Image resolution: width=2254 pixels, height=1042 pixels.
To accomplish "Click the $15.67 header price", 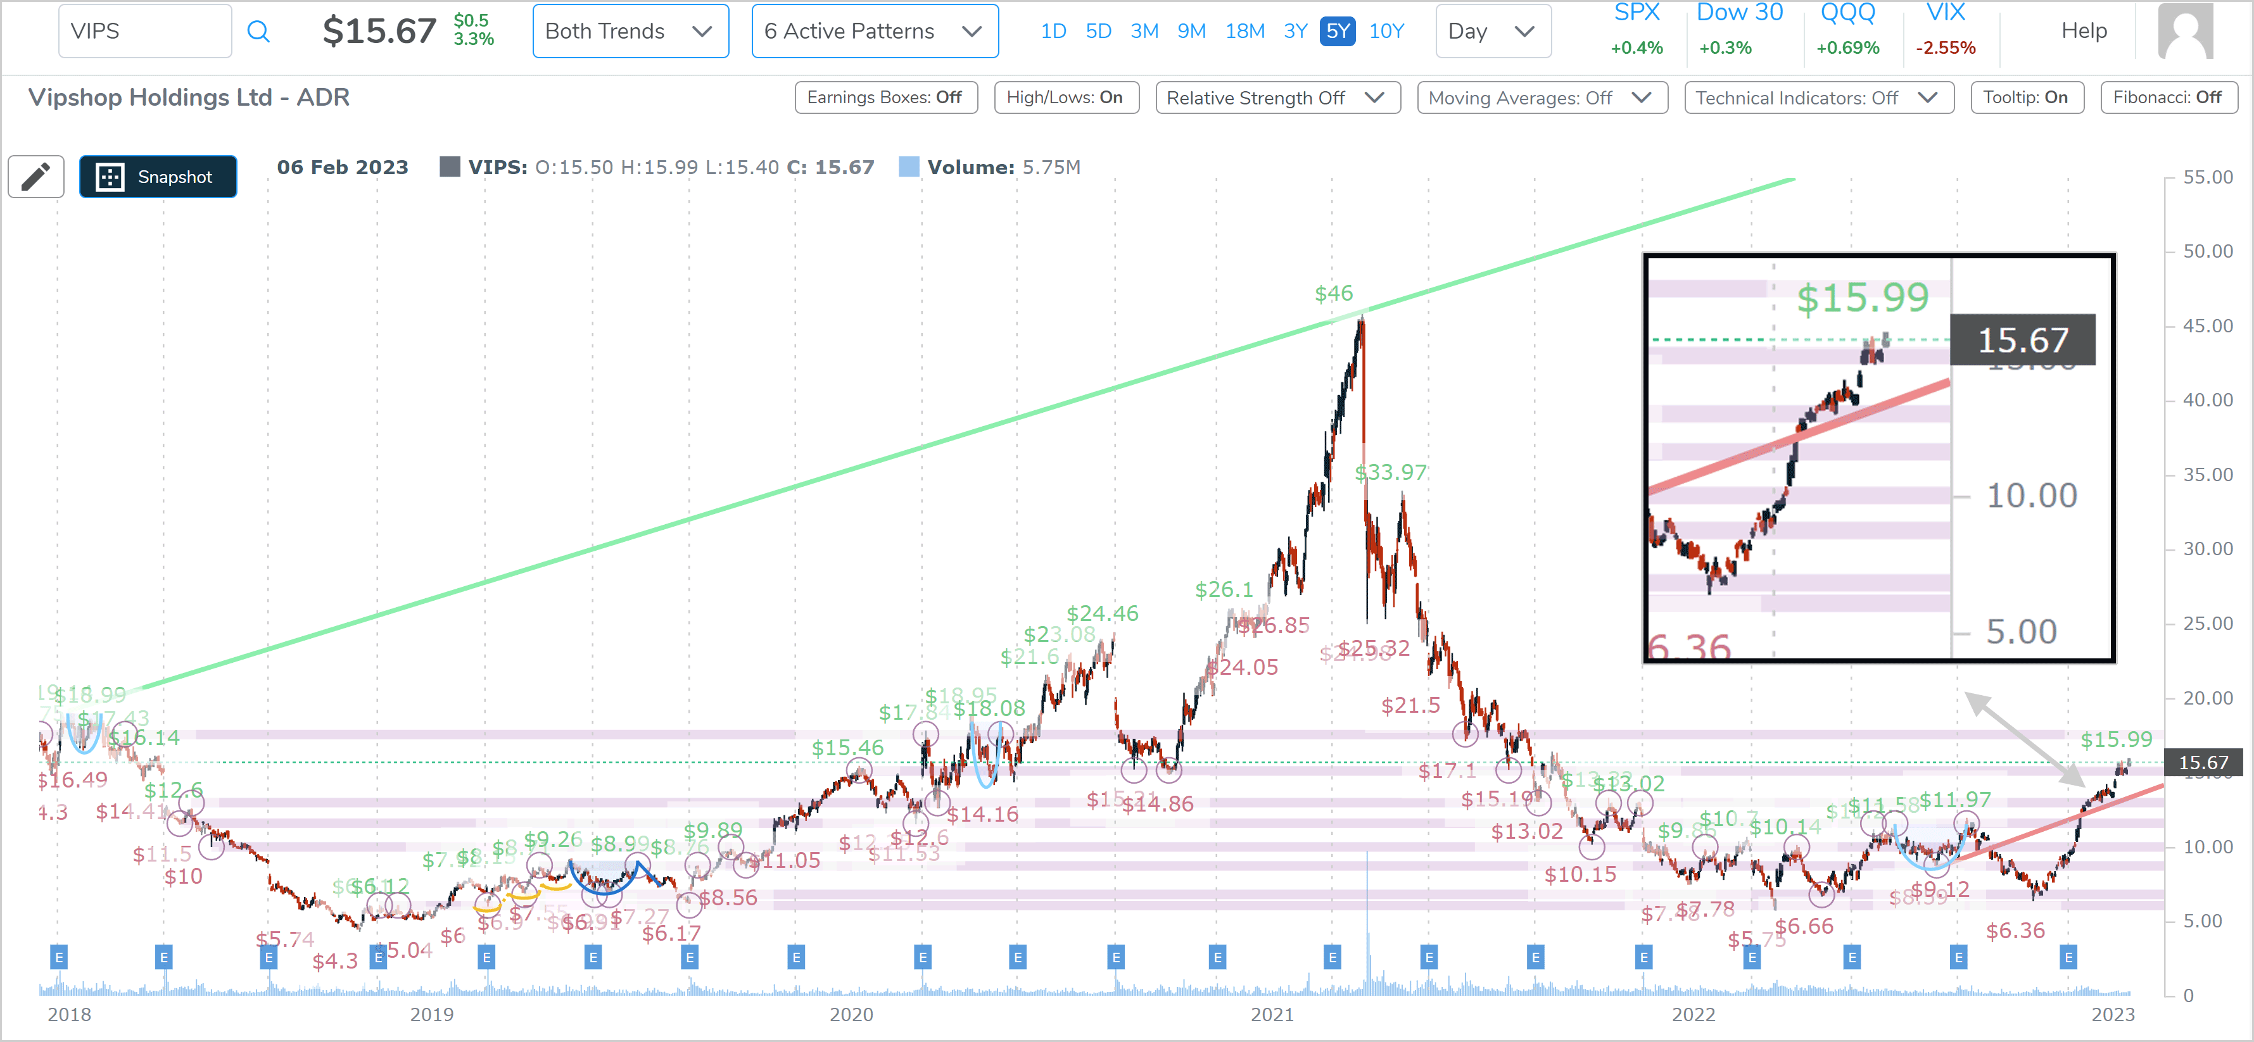I will [x=379, y=30].
